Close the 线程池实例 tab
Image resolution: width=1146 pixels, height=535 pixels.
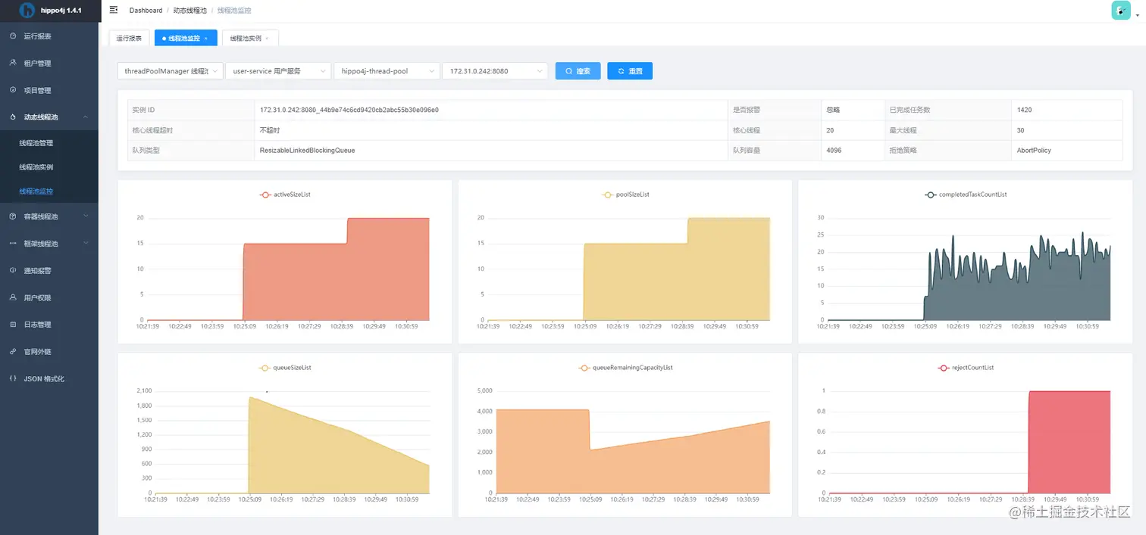[x=268, y=38]
